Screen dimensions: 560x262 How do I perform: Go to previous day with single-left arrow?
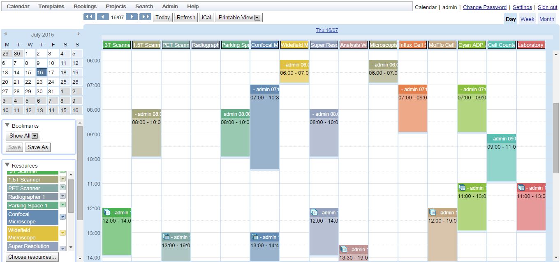point(103,17)
